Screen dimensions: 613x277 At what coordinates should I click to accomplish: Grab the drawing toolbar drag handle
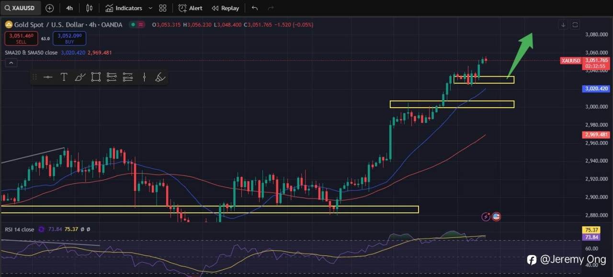click(x=34, y=77)
